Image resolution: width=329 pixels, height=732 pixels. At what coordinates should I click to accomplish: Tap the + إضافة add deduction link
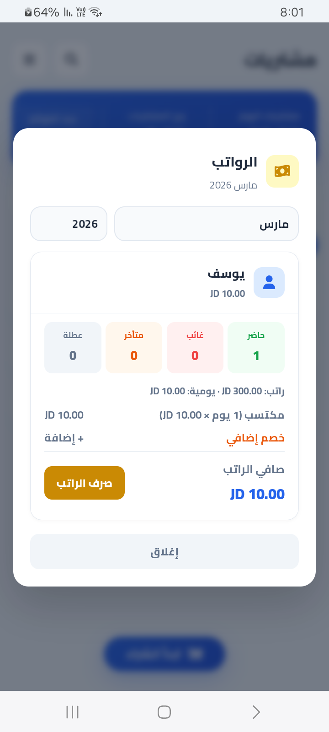point(64,438)
